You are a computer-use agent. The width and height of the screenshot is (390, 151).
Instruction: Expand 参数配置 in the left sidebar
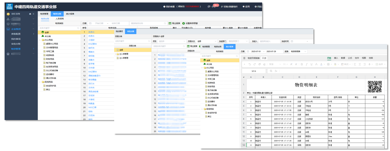(34, 34)
